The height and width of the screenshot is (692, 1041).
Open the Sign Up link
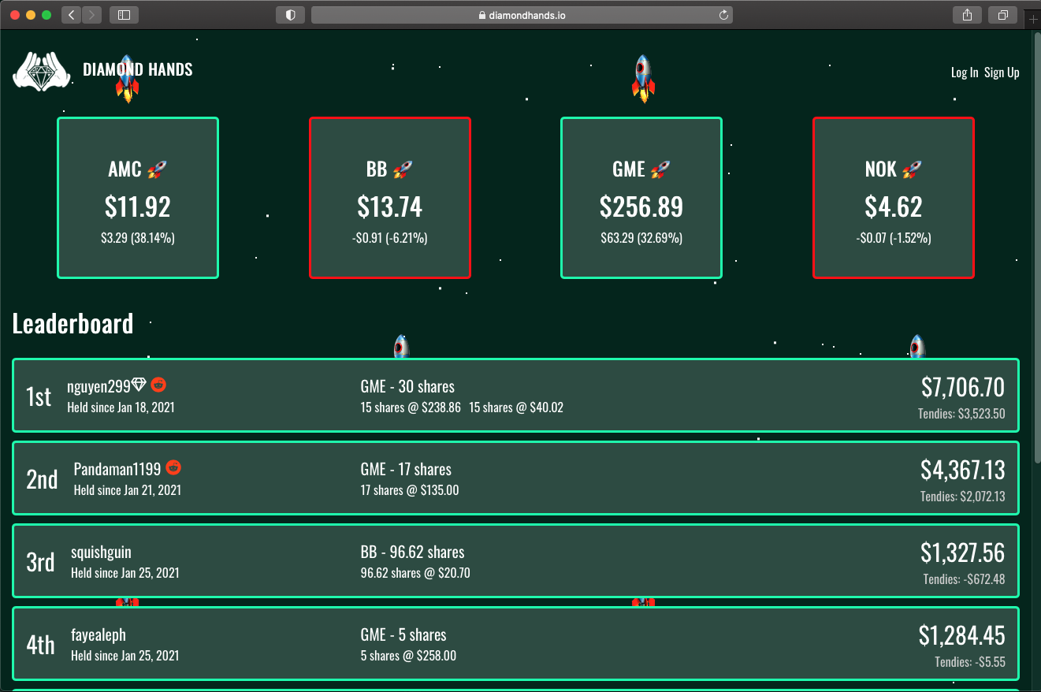click(1002, 73)
